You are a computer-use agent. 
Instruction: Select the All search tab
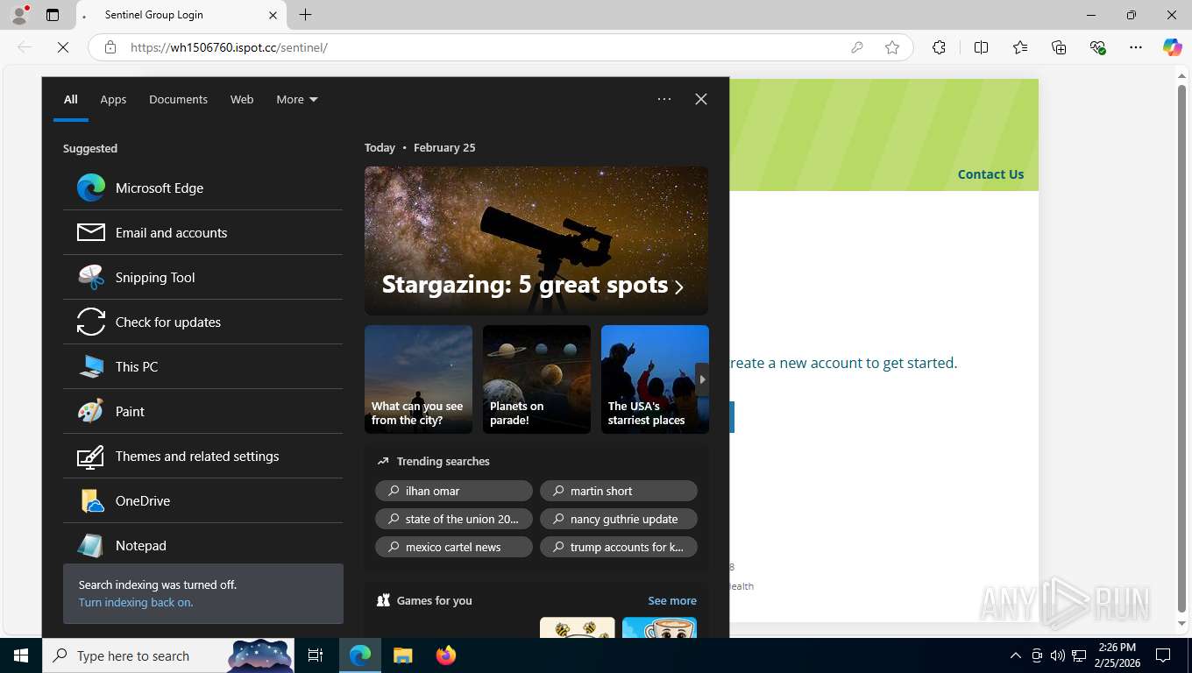(x=71, y=99)
